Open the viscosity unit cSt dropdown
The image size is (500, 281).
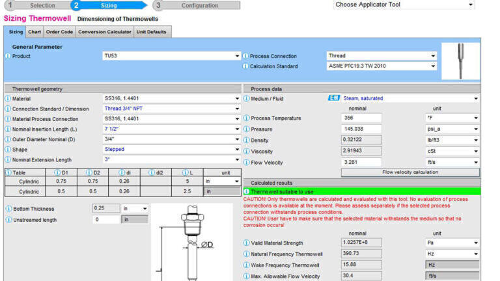click(x=452, y=152)
